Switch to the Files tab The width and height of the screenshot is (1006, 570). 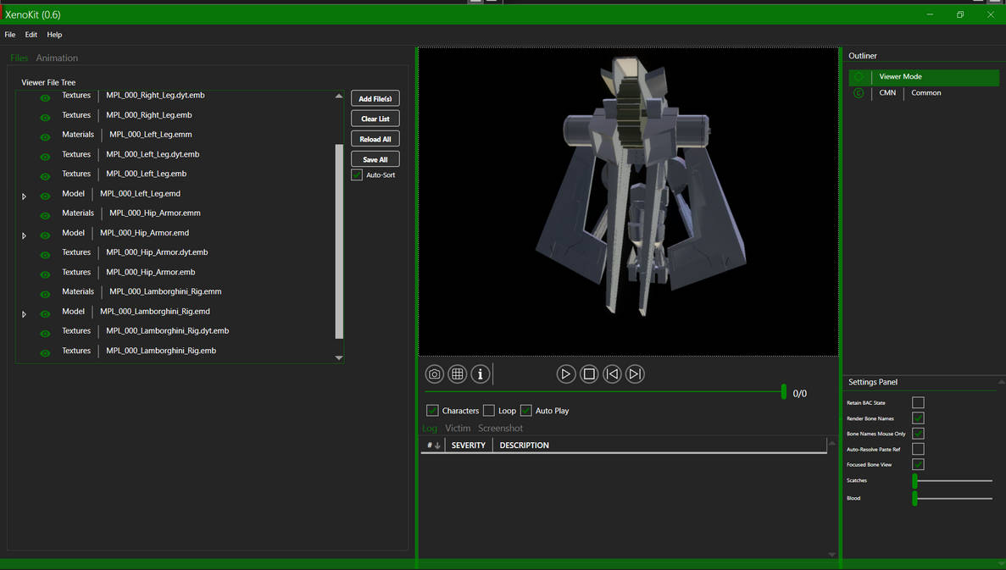coord(19,58)
